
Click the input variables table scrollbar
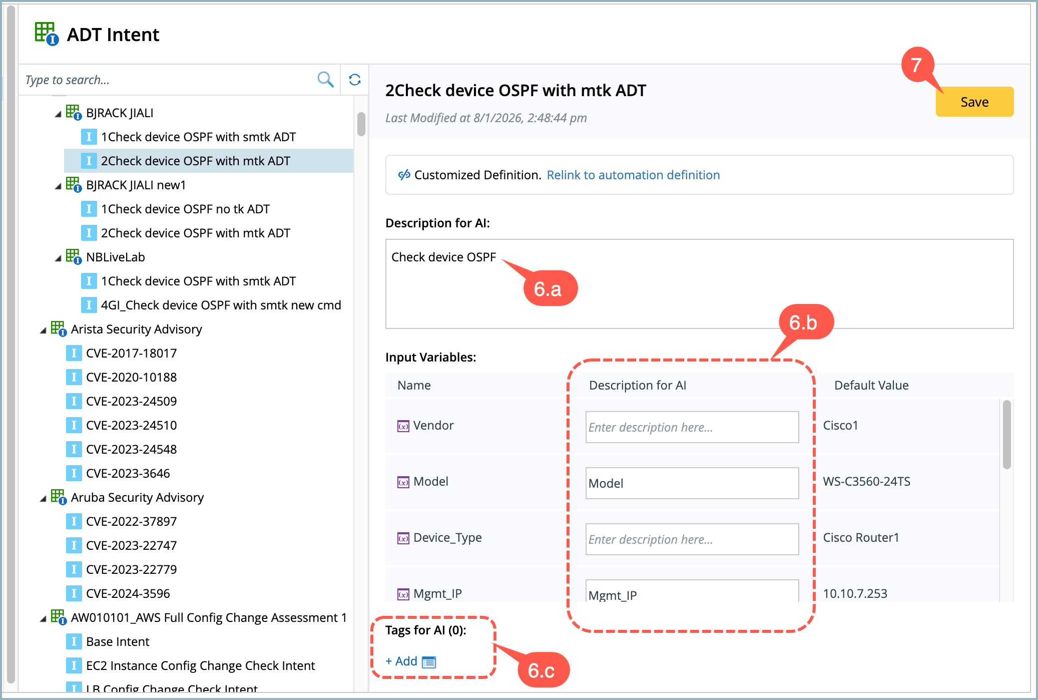tap(1006, 435)
